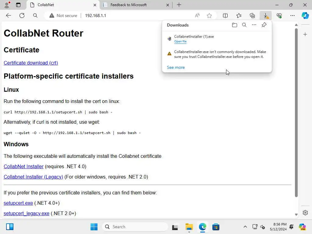The image size is (312, 234).
Task: Click the taskbar Search box
Action: tap(135, 227)
